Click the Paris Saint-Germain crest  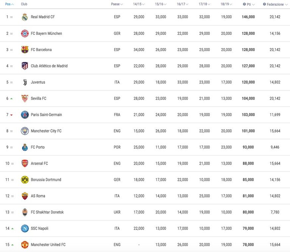click(x=25, y=115)
